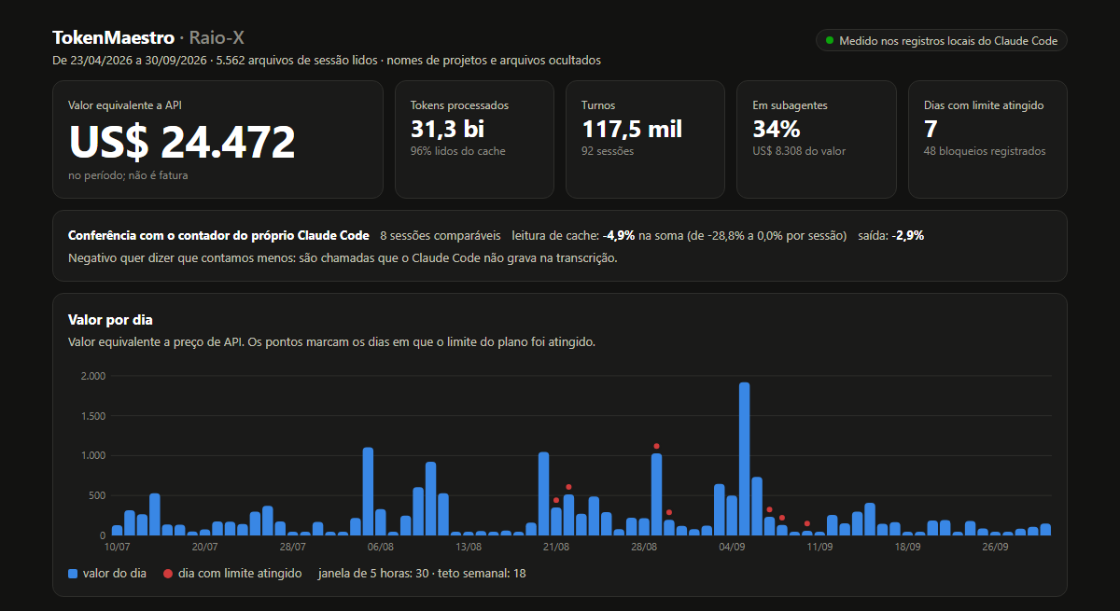Click the '8 sessões comparáveis' text
This screenshot has height=611, width=1120.
pyautogui.click(x=441, y=235)
